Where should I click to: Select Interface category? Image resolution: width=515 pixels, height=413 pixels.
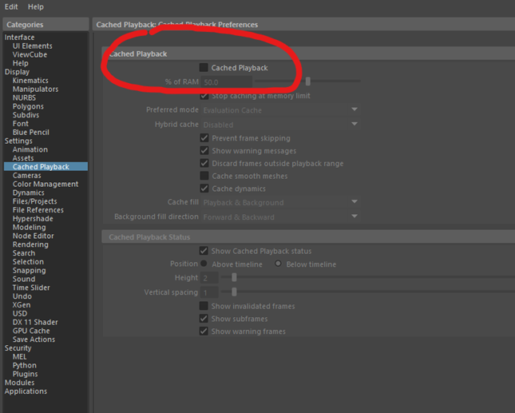(19, 37)
